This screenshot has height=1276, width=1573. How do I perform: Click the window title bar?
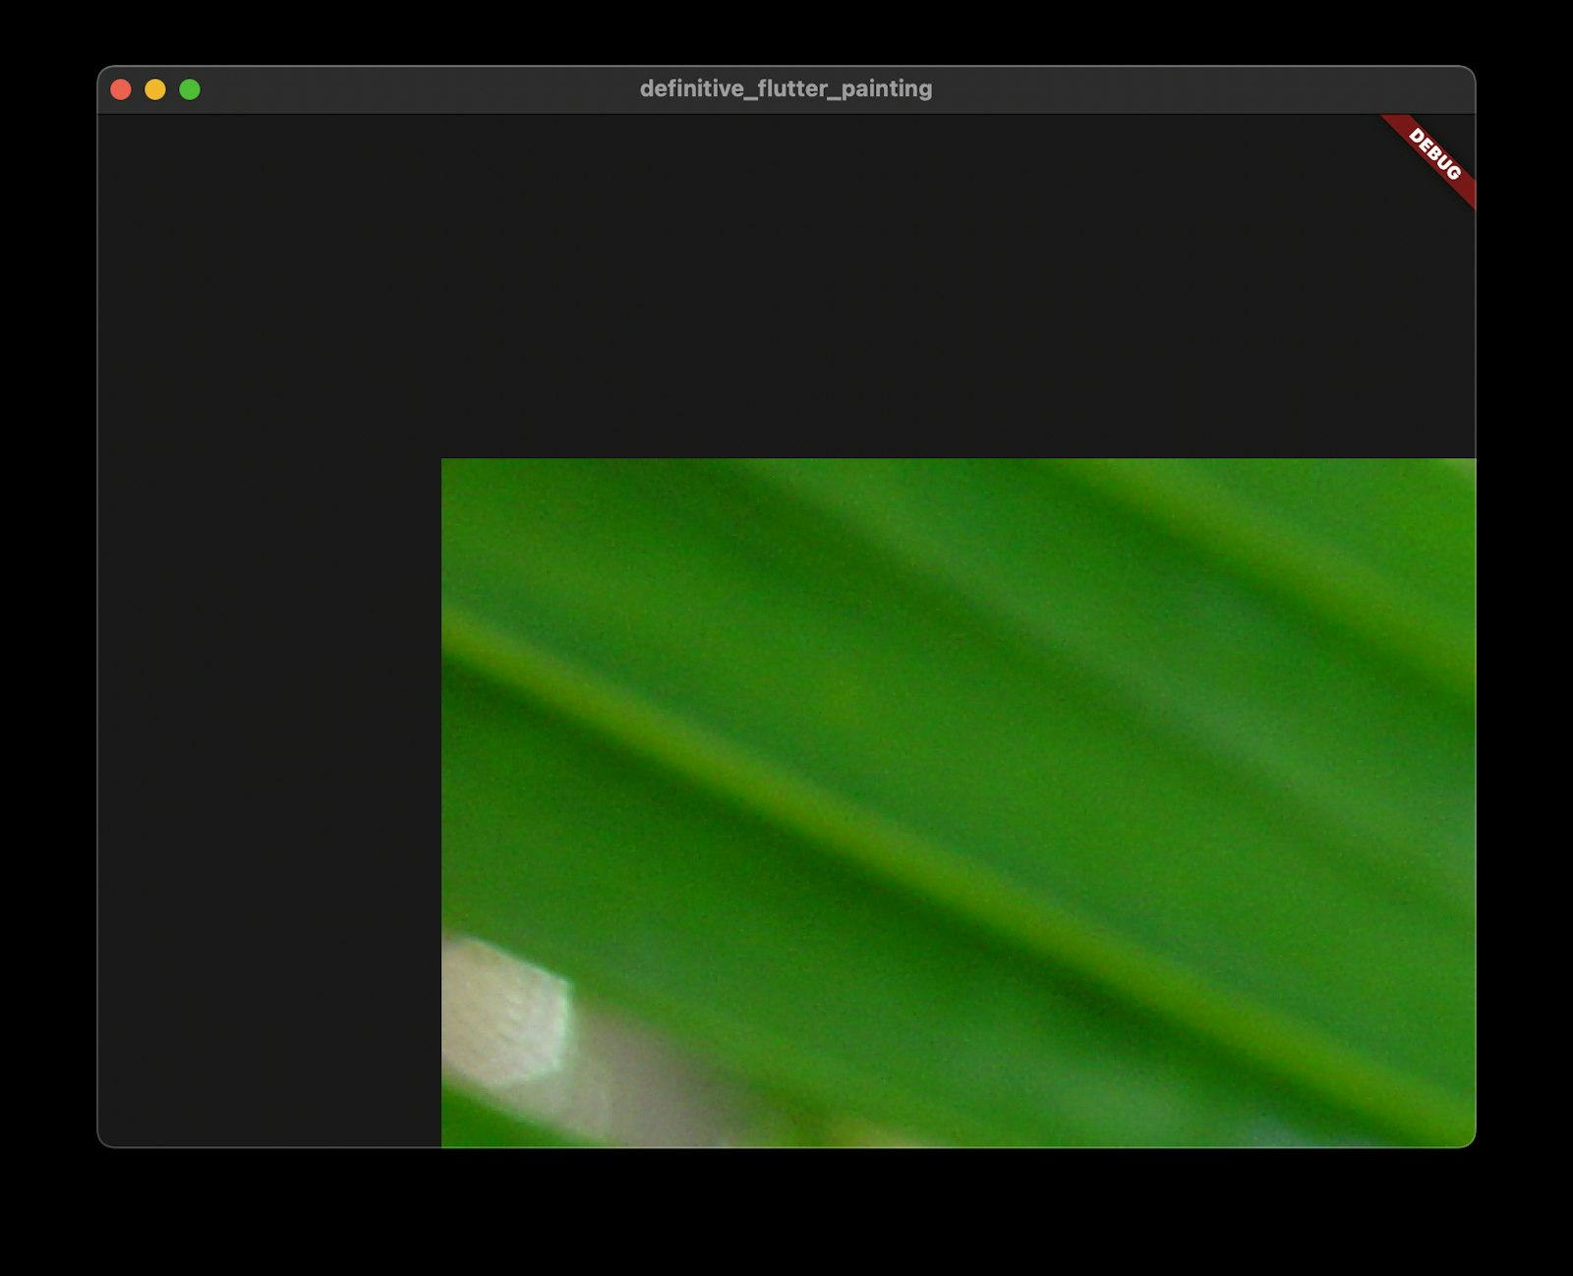688,88
